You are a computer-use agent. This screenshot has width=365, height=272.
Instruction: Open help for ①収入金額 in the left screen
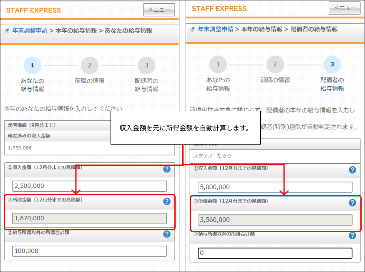click(167, 169)
